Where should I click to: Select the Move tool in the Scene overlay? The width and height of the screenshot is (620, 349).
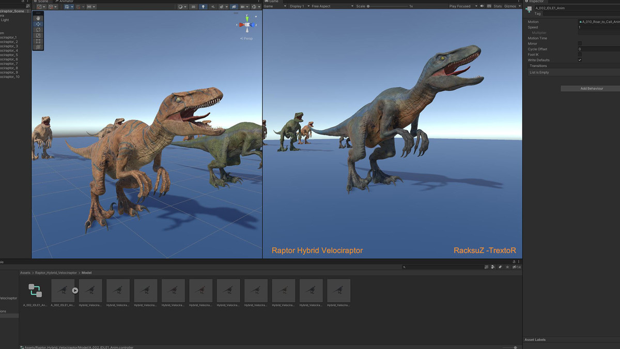(38, 24)
